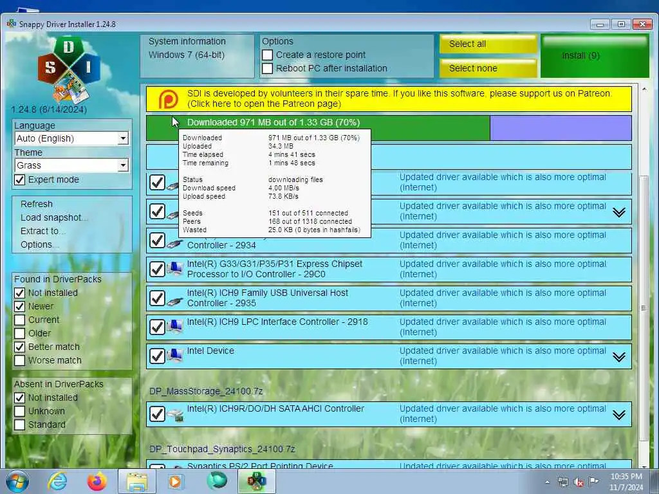The width and height of the screenshot is (659, 494).
Task: Click Refresh in the left menu
Action: [x=37, y=204]
